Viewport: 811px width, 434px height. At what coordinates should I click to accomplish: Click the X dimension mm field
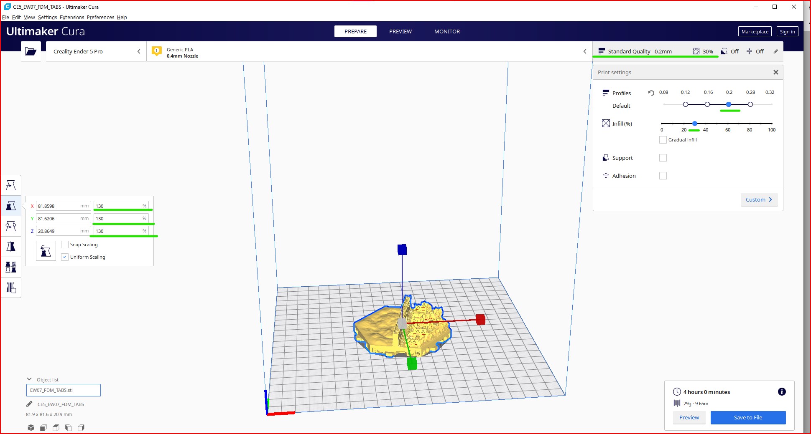tap(64, 206)
